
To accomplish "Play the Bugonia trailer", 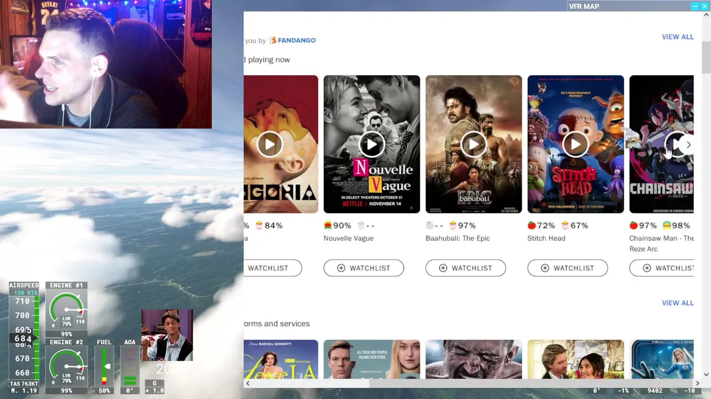I will (269, 145).
